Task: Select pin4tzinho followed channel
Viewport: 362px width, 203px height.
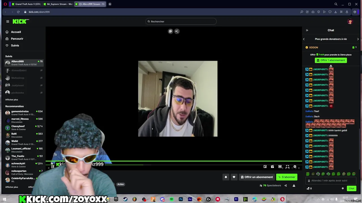Action: [24, 92]
